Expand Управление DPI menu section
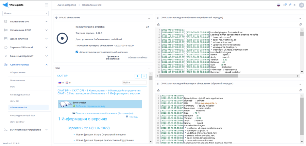The width and height of the screenshot is (306, 146). [x=47, y=21]
